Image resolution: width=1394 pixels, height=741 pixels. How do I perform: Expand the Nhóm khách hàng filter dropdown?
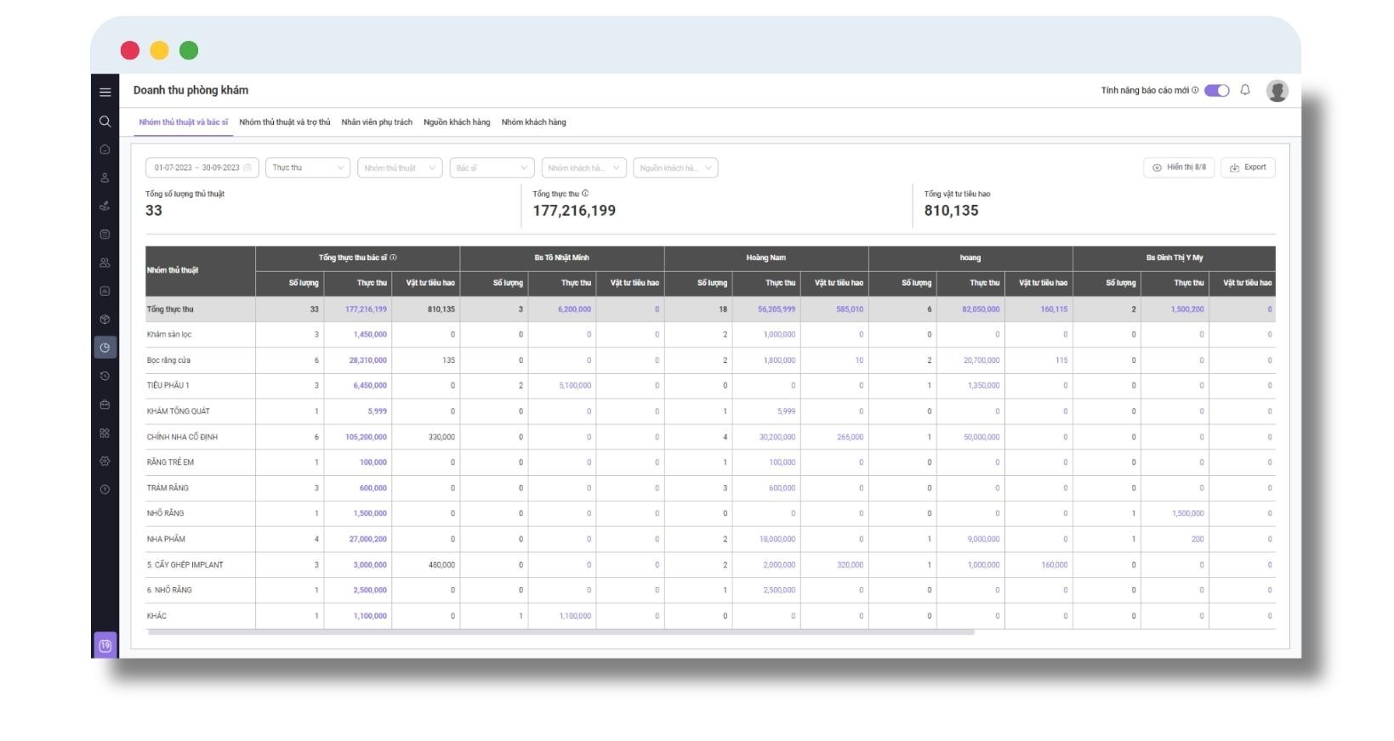coord(583,167)
